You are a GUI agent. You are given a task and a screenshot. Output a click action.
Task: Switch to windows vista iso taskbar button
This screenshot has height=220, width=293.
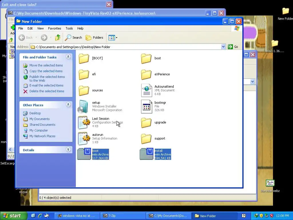[77, 216]
